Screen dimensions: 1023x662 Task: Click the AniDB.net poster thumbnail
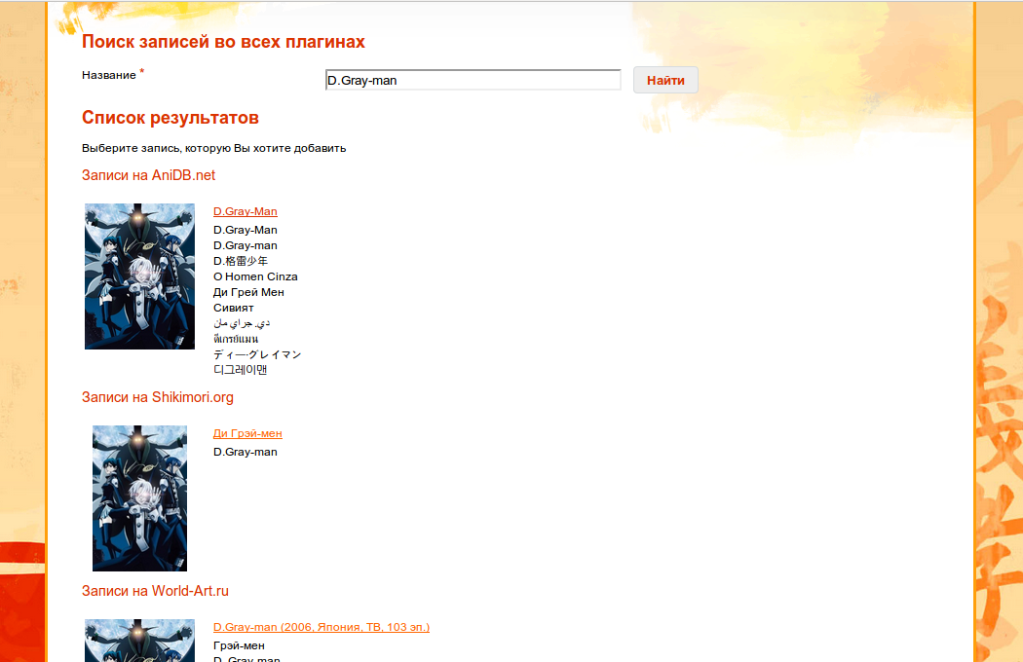[x=139, y=276]
